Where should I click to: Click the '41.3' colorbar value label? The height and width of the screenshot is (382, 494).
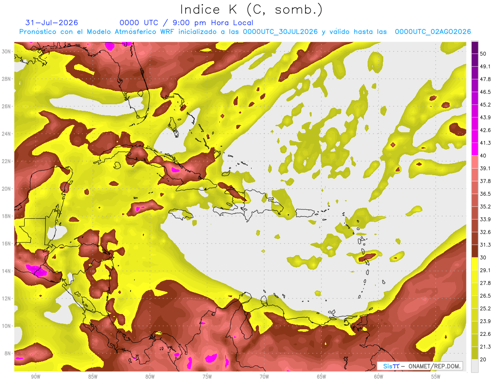point(485,143)
